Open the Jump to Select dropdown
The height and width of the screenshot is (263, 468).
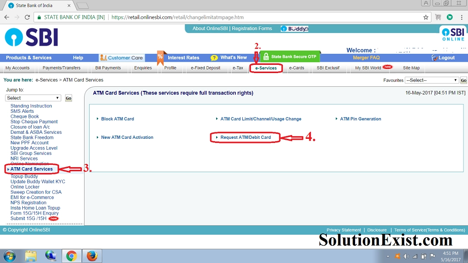point(33,98)
